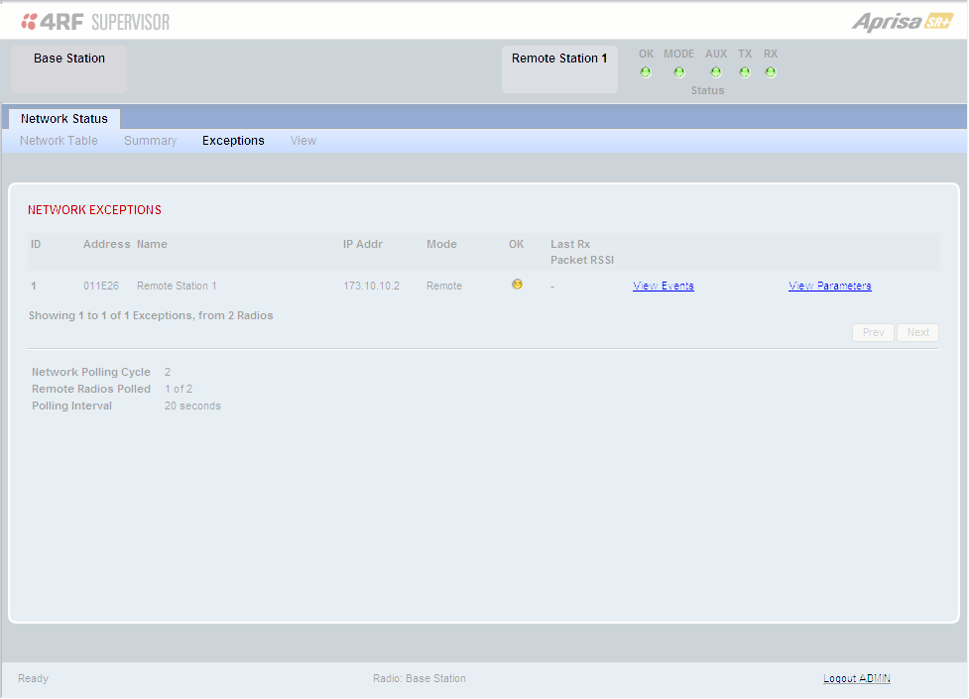Image resolution: width=969 pixels, height=699 pixels.
Task: Click the 4RF Supervisor logo
Action: click(x=95, y=22)
